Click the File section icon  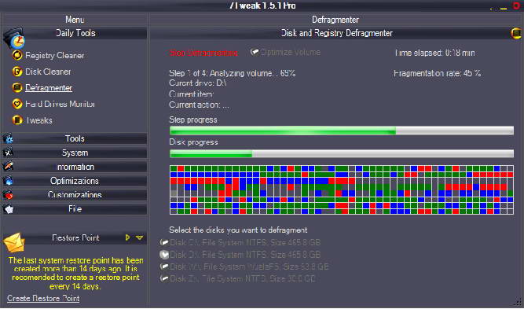tap(9, 209)
